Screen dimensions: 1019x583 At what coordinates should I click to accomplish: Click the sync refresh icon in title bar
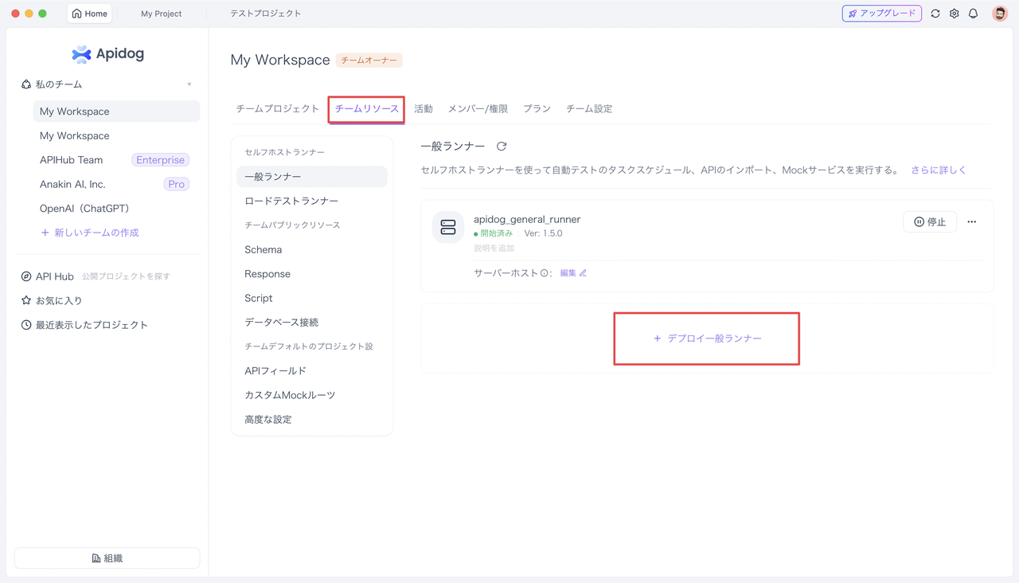(x=935, y=14)
